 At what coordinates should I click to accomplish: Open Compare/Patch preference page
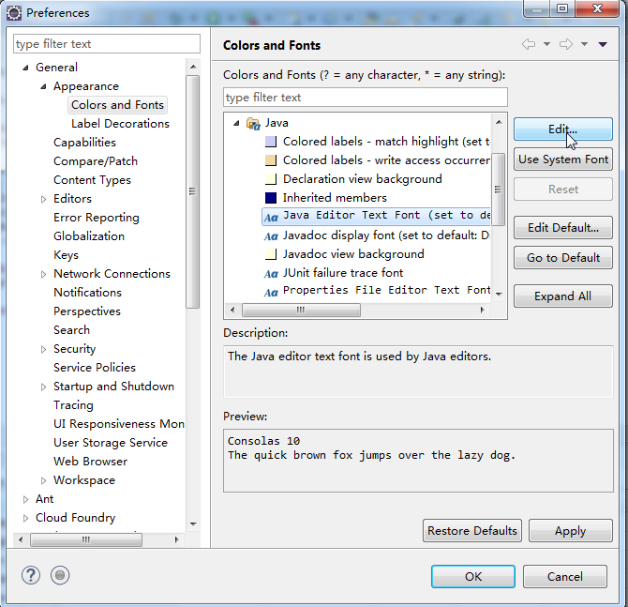[x=96, y=161]
